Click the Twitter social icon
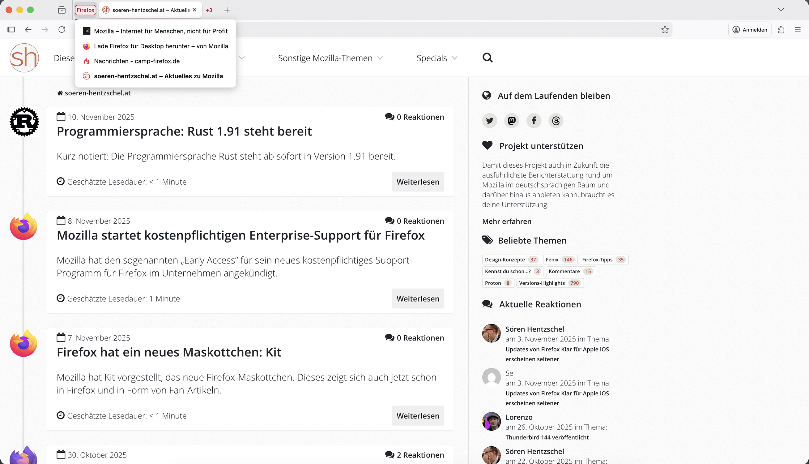 click(489, 121)
